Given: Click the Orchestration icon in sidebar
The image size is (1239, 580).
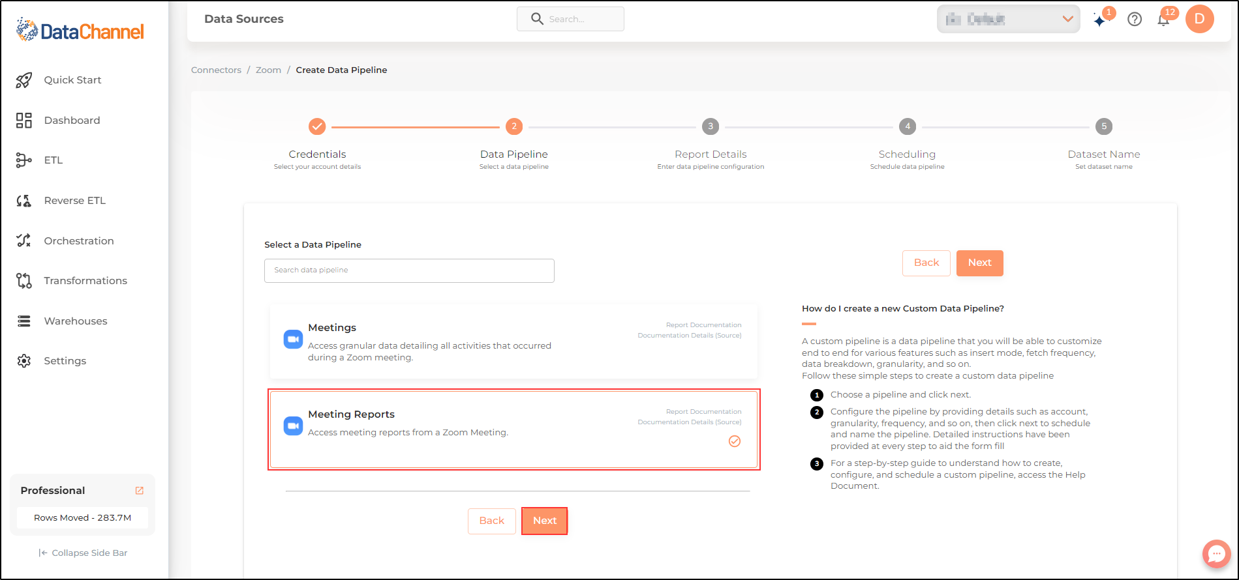Looking at the screenshot, I should [x=24, y=240].
